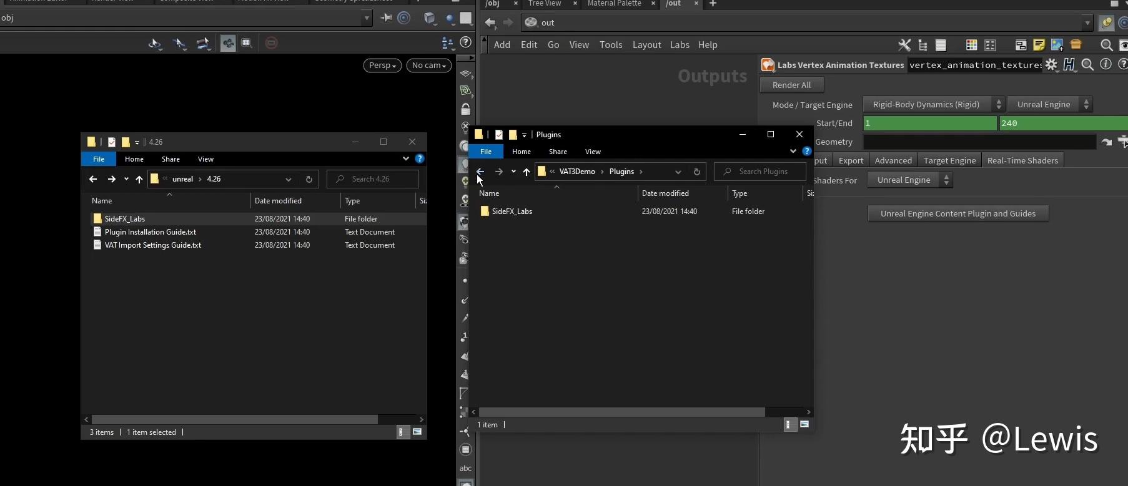Click the network editor search magnifier

pos(1106,45)
